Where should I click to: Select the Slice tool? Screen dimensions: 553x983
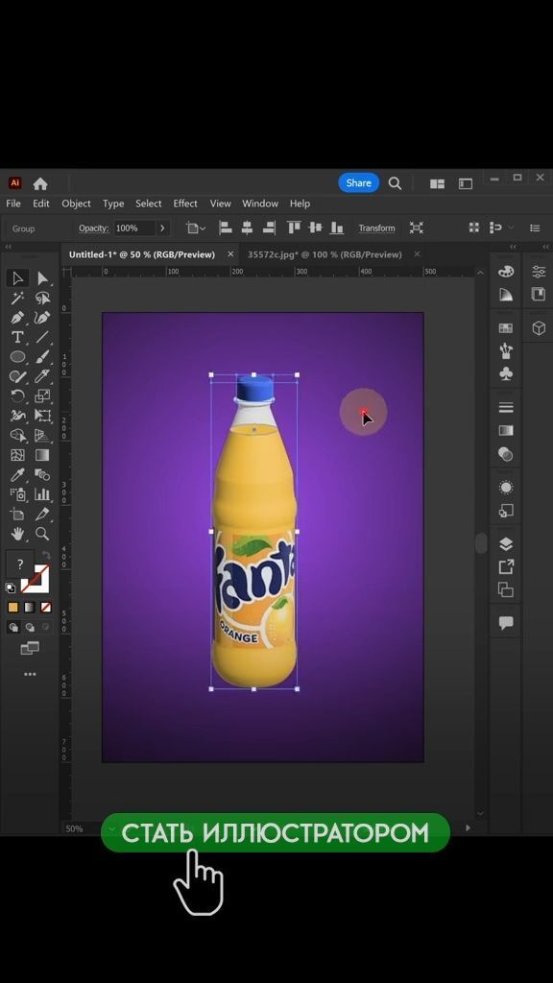[x=42, y=515]
